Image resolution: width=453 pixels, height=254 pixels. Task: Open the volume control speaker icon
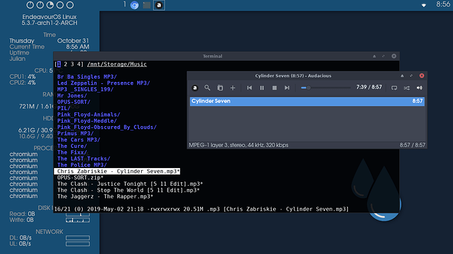[x=420, y=88]
